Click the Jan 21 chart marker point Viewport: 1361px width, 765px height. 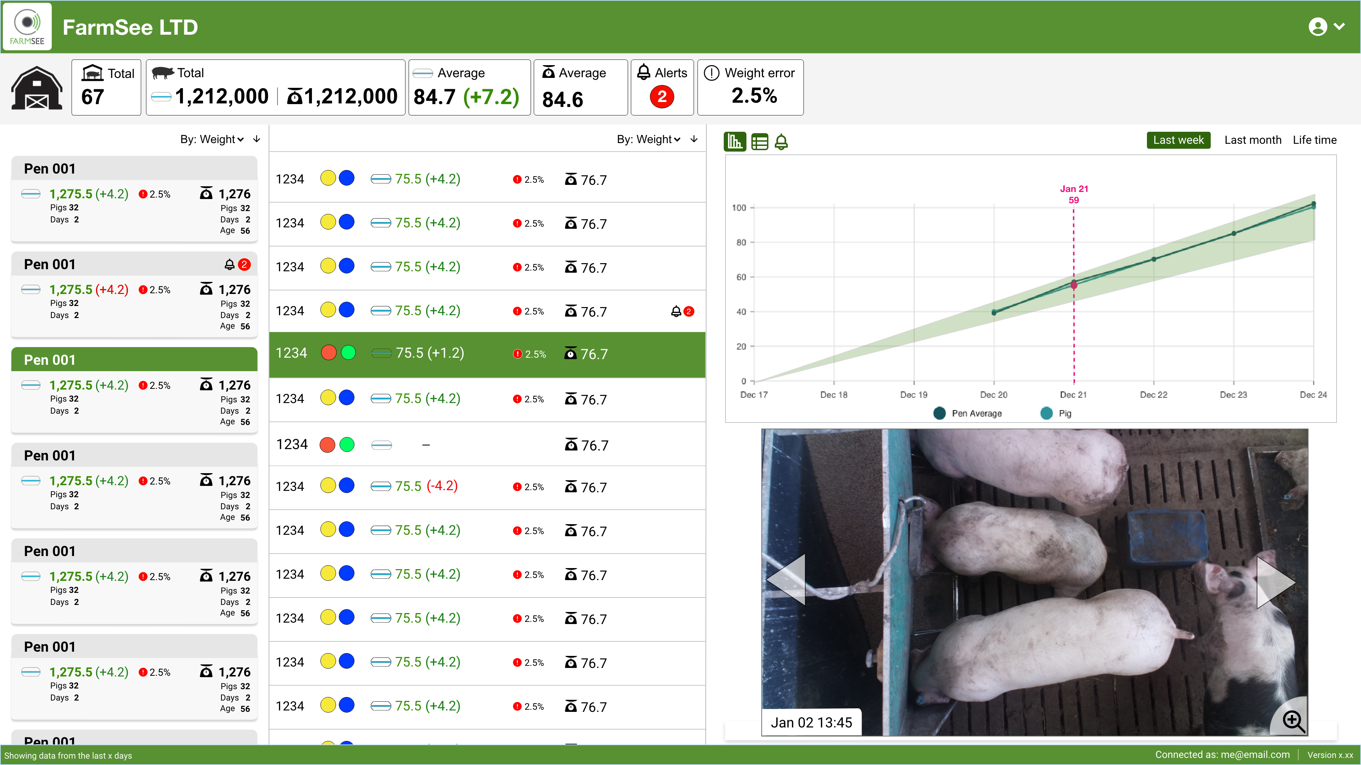[1074, 285]
